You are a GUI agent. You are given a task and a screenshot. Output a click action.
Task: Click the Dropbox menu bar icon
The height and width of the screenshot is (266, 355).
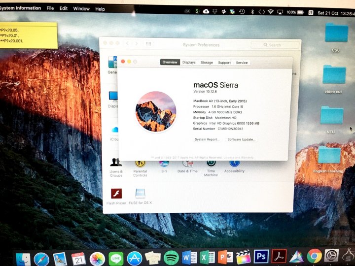[x=215, y=11]
